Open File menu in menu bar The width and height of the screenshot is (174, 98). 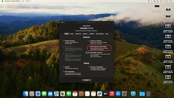pos(23,1)
